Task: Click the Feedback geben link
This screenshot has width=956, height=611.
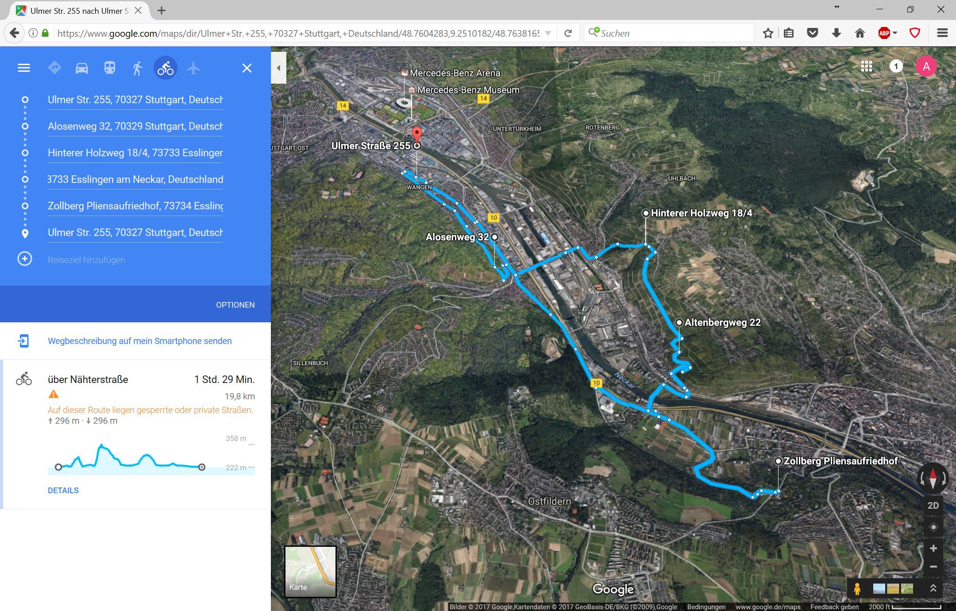Action: click(834, 607)
